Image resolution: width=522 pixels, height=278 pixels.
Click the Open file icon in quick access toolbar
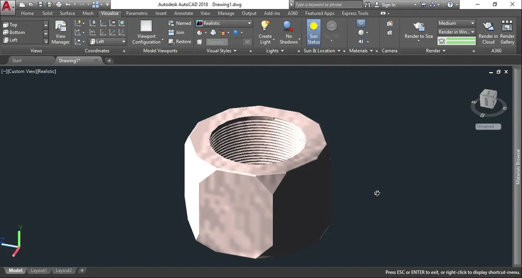pyautogui.click(x=31, y=4)
